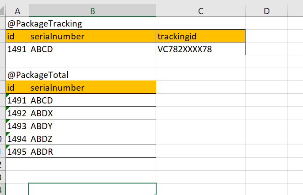The width and height of the screenshot is (303, 195).
Task: Click the id cell with 1495
Action: (x=18, y=152)
